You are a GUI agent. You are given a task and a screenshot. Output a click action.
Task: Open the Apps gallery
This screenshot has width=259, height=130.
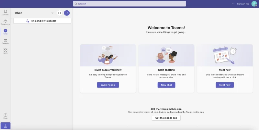click(6, 51)
